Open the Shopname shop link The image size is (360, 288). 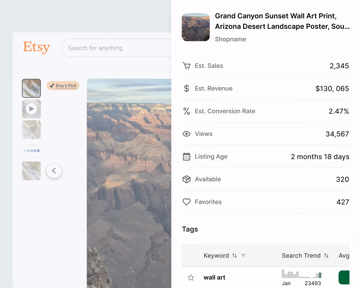(x=231, y=39)
